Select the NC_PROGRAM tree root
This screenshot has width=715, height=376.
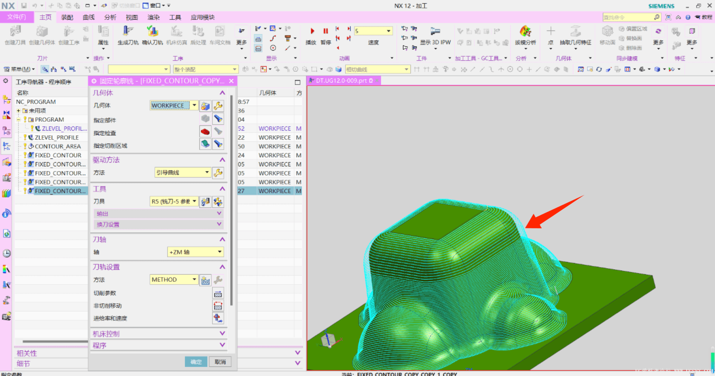36,102
